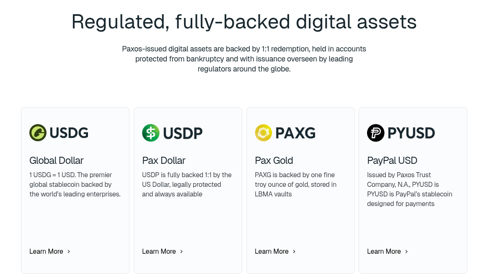The image size is (481, 275).
Task: Click the green USDG coin icon
Action: pos(38,133)
